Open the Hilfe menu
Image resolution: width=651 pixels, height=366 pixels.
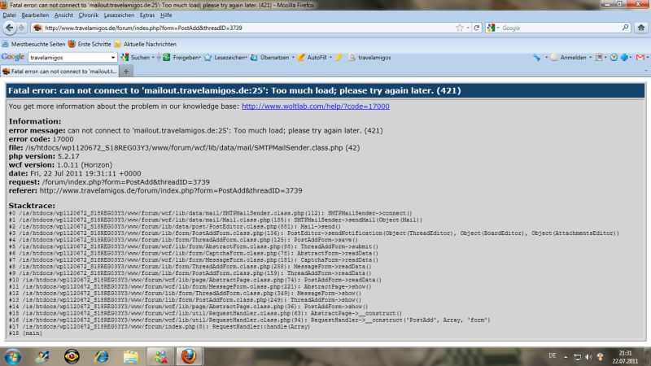pyautogui.click(x=166, y=15)
